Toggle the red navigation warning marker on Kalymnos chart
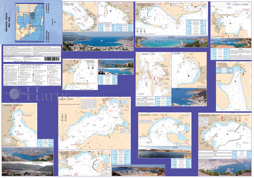254x178 pixels. pyautogui.click(x=222, y=117)
